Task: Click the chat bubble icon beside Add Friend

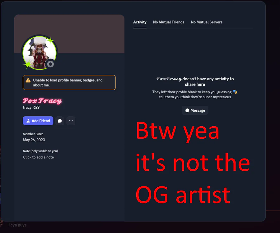Action: 60,121
